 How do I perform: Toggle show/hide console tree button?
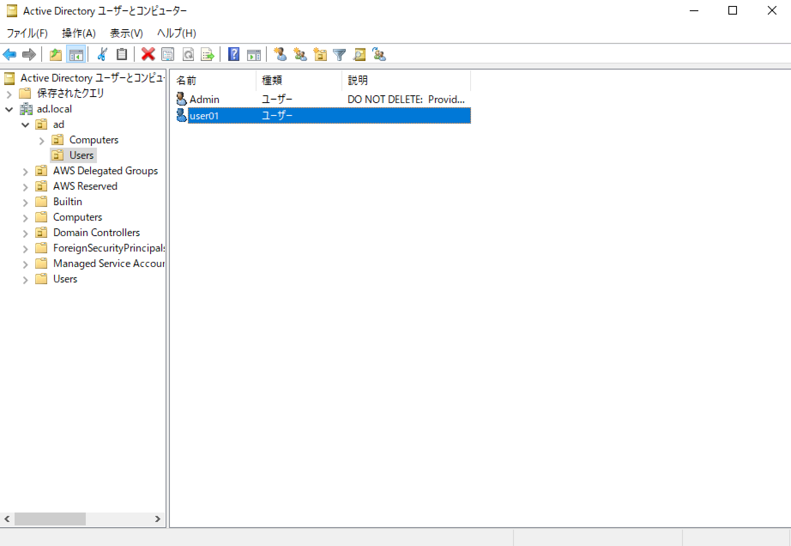click(76, 55)
